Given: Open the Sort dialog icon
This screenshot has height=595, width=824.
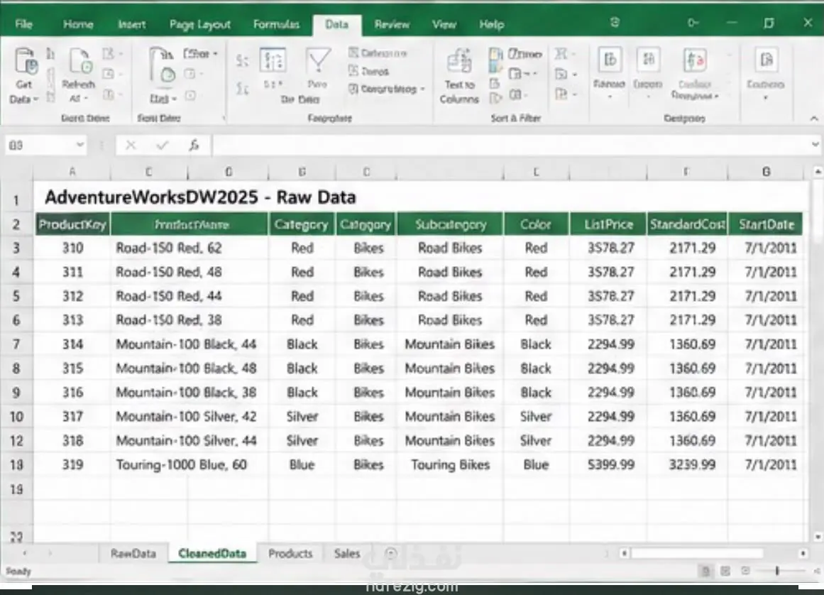Looking at the screenshot, I should pos(273,61).
